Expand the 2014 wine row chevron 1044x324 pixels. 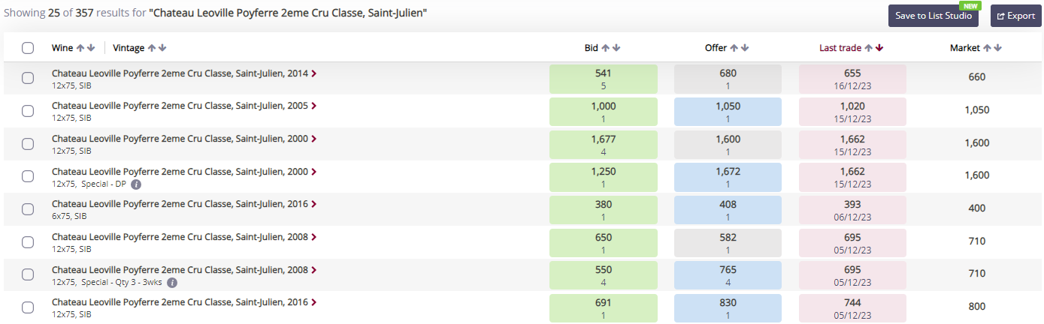(x=314, y=73)
